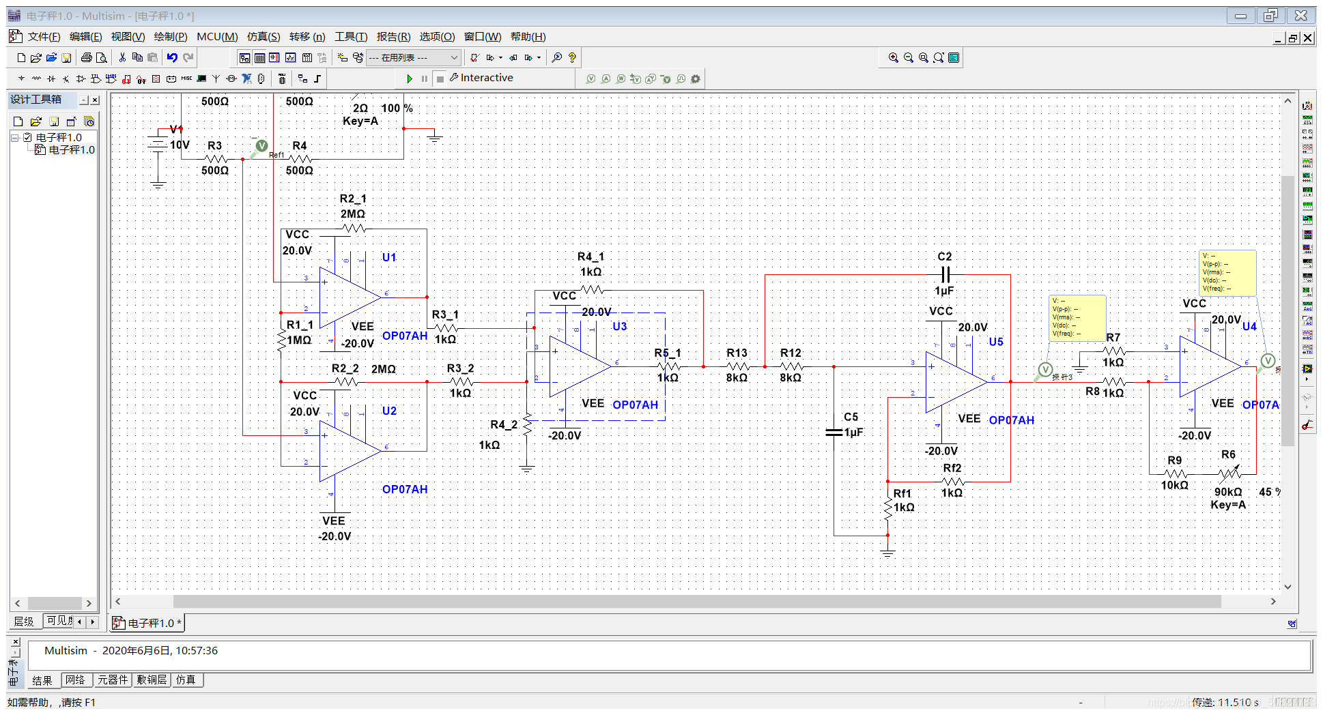Place a Basic resistor component icon
The height and width of the screenshot is (715, 1323).
pos(36,79)
